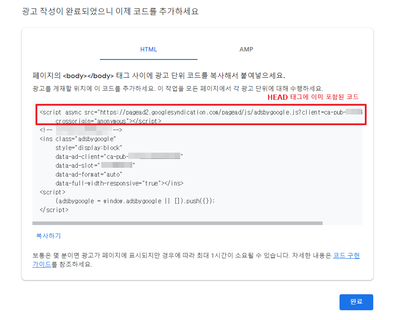Click the horizontal scrollbar under the code
Screen dimensions: 395x320
(178, 222)
